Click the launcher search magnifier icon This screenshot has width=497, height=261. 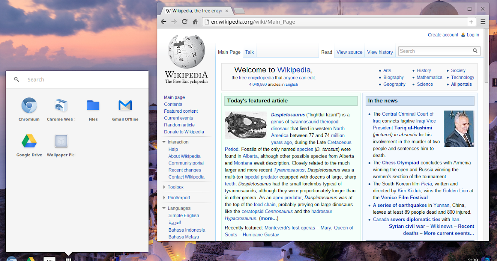(x=17, y=80)
